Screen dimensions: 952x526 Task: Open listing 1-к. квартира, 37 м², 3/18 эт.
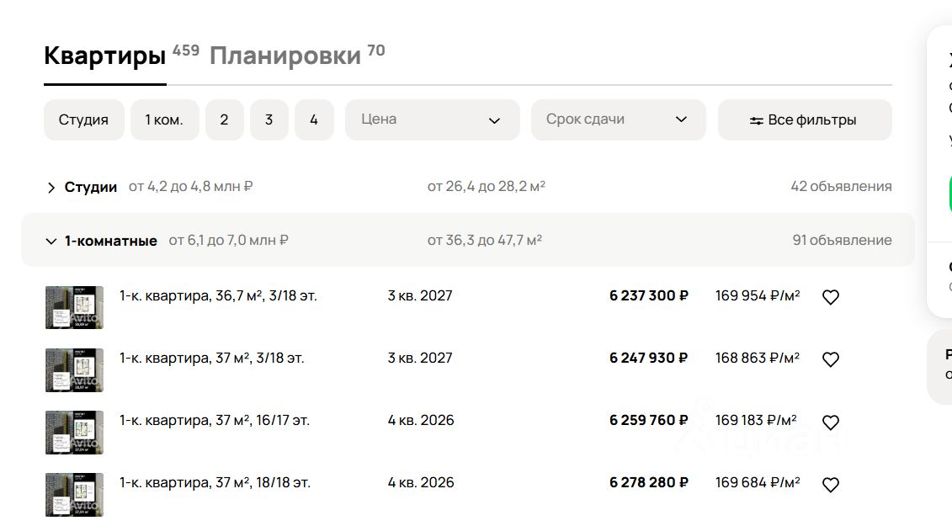[211, 359]
